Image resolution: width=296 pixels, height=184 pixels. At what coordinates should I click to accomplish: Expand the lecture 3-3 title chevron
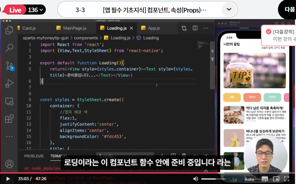tap(229, 9)
